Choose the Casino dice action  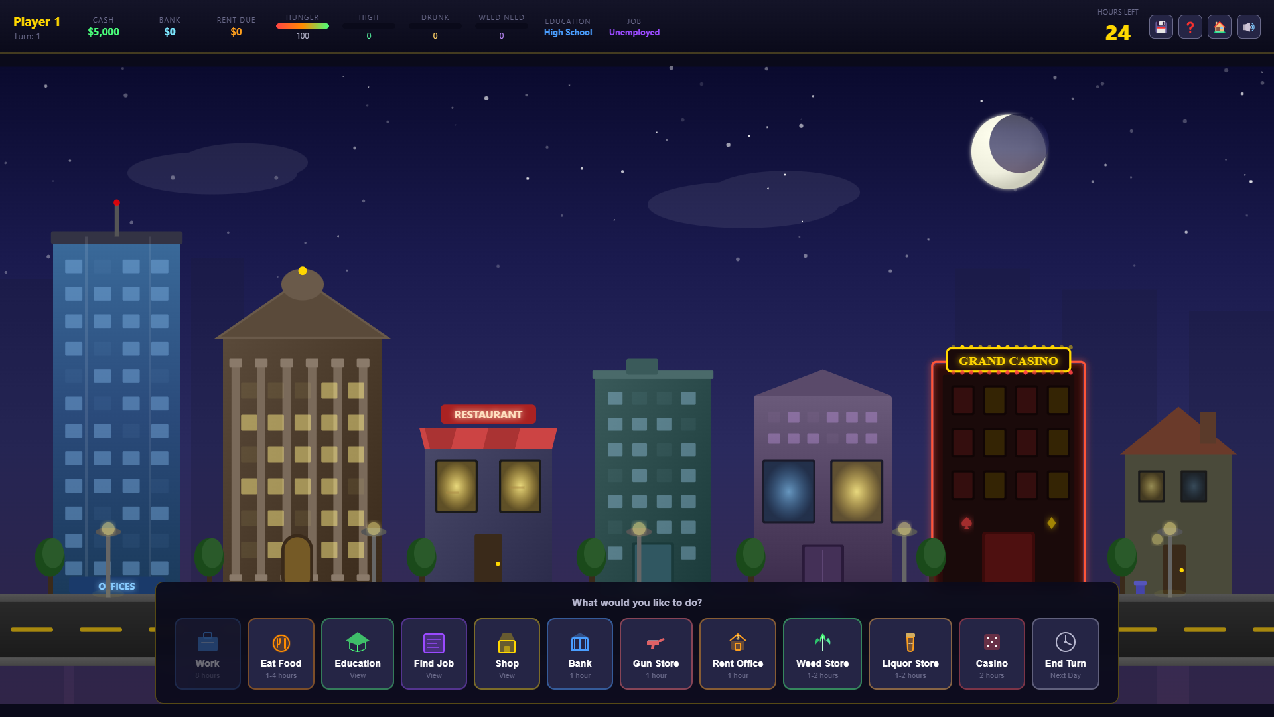991,654
